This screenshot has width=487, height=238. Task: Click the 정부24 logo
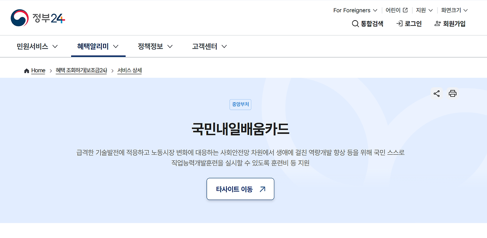click(x=38, y=18)
